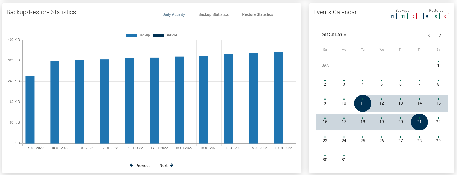The image size is (457, 175).
Task: Open the Daily Activity tab
Action: click(x=173, y=14)
